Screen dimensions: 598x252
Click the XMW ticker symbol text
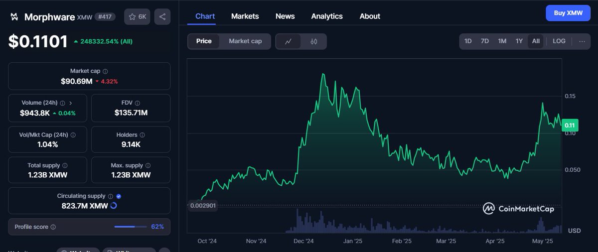[x=84, y=17]
